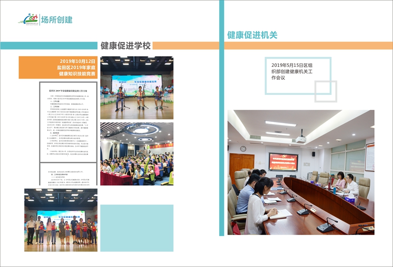This screenshot has height=267, width=393.
Task: Select the 健康促进学校 section heading
Action: [x=125, y=45]
